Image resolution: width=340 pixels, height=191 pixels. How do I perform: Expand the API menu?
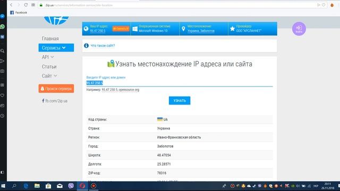coord(48,57)
